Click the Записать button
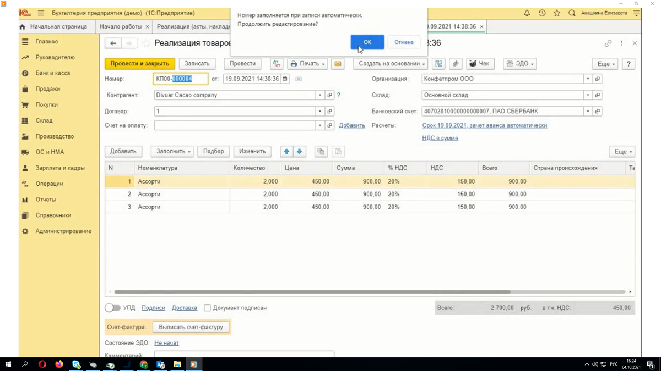Viewport: 661px width, 371px height. click(x=197, y=64)
